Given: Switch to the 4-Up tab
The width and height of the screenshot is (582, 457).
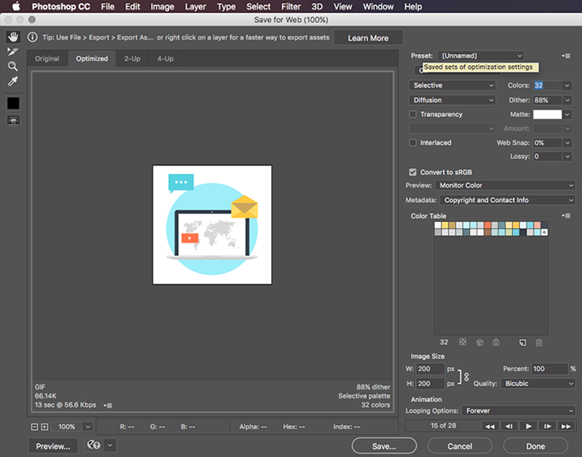Looking at the screenshot, I should click(x=165, y=59).
